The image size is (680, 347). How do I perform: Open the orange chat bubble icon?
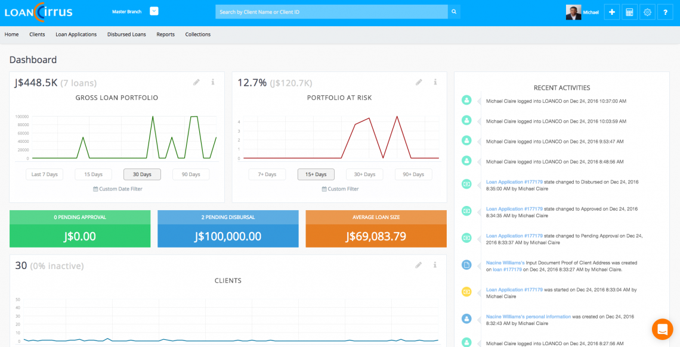[662, 329]
